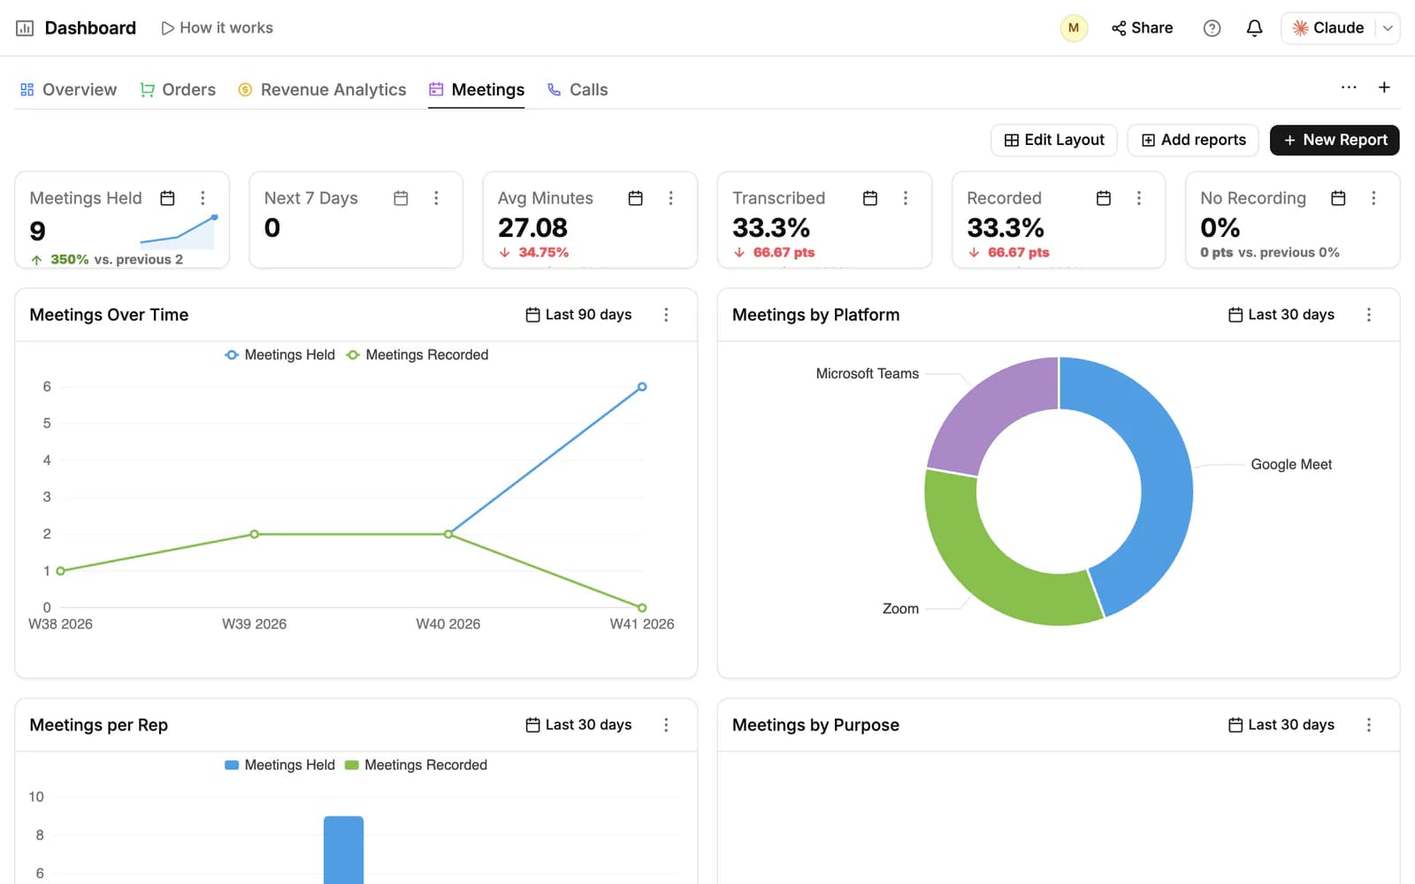Change Meetings Over Time Last 90 days range

tap(578, 315)
